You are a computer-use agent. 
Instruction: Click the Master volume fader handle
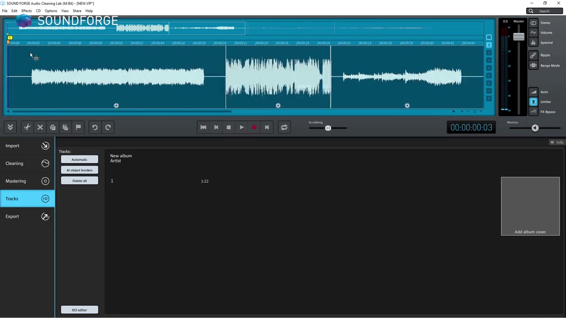(x=519, y=37)
